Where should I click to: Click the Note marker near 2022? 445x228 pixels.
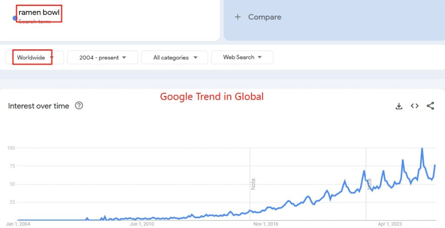(369, 184)
